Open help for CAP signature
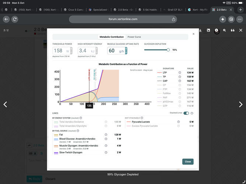This screenshot has width=246, height=184. click(180, 81)
